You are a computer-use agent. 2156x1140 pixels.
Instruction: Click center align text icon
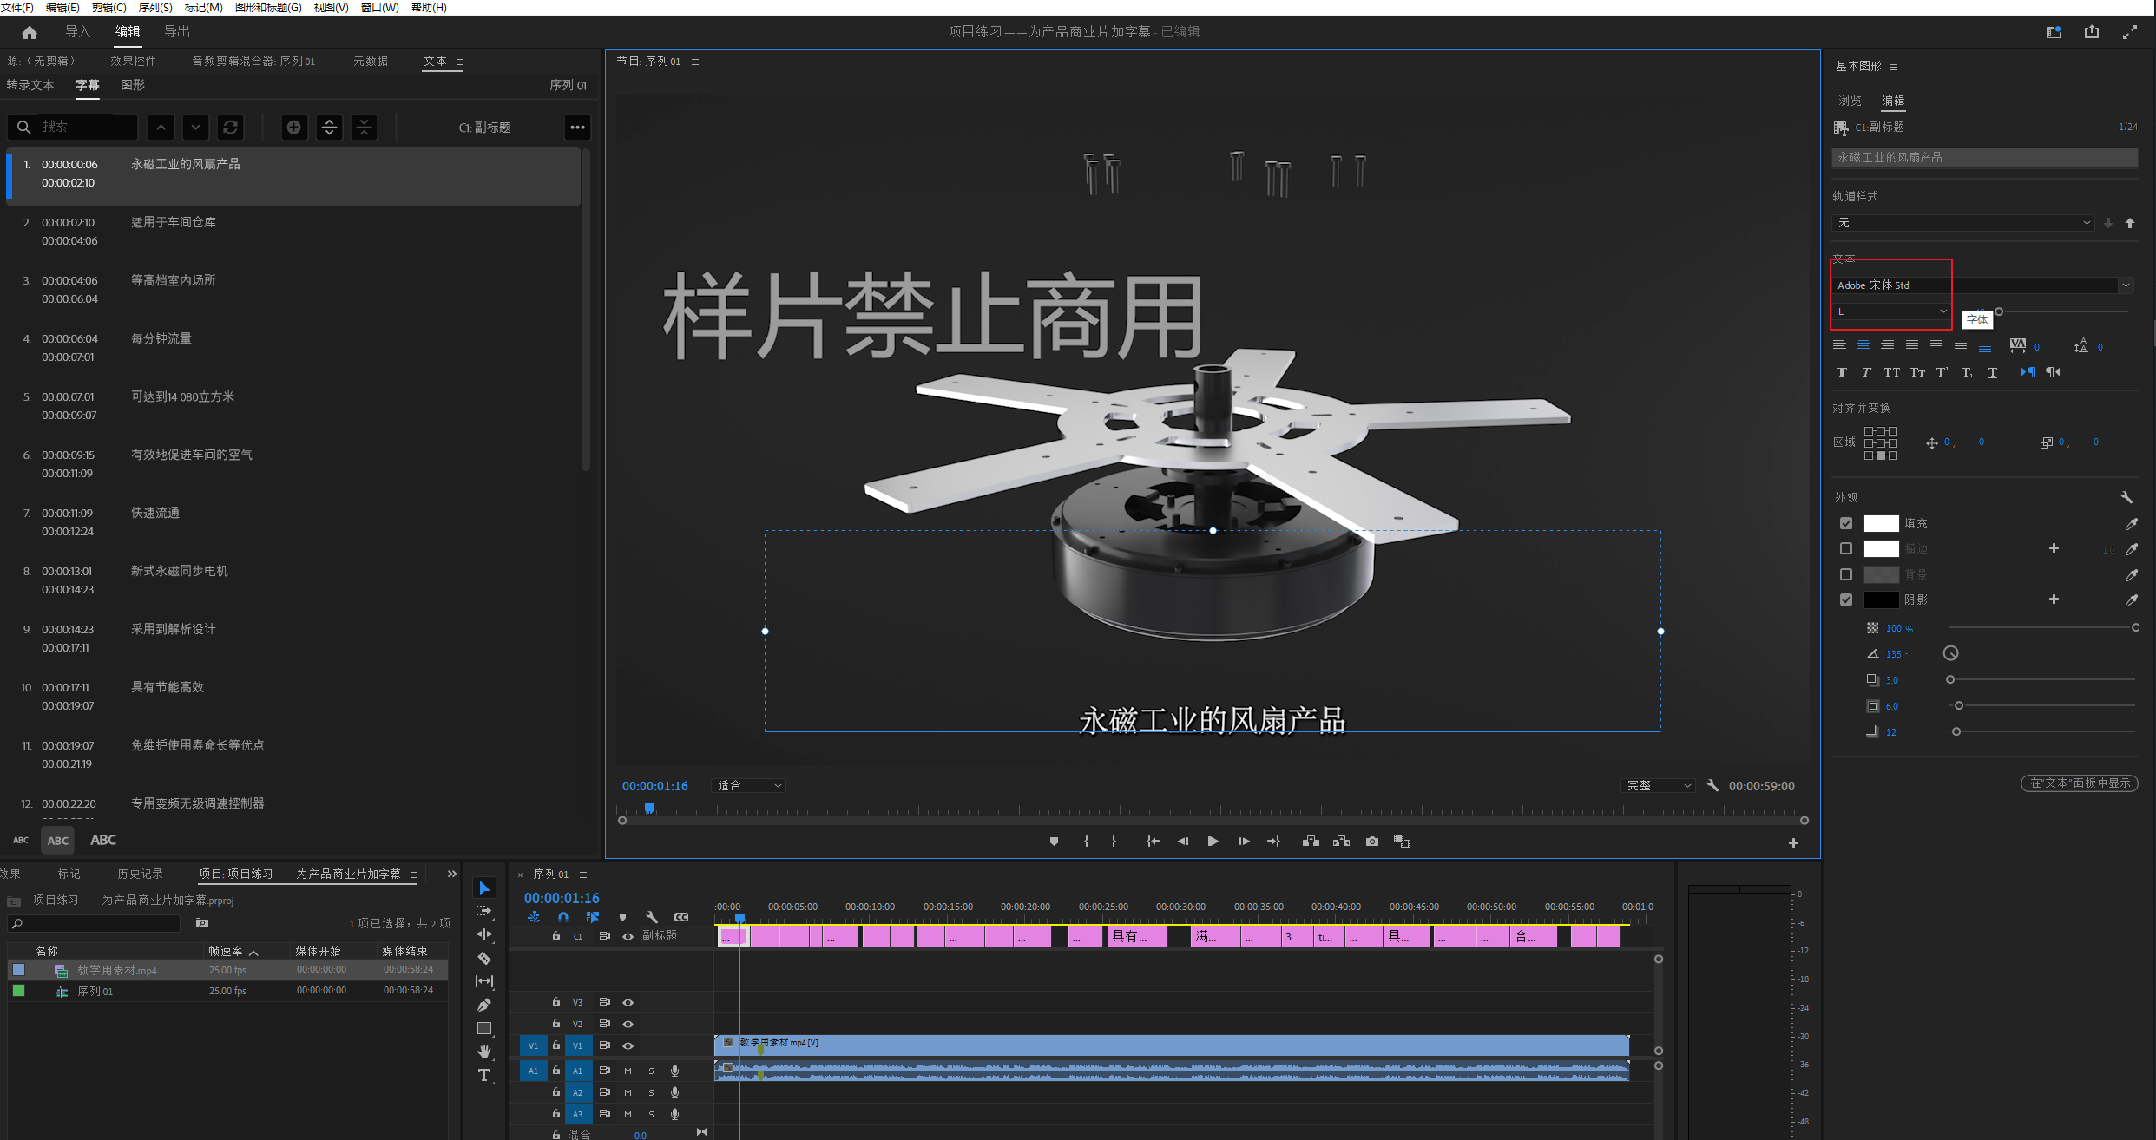tap(1863, 346)
